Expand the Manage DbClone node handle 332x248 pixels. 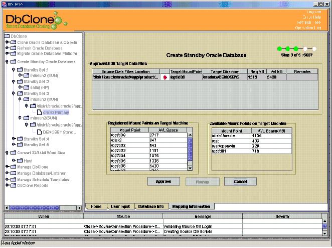[x=7, y=166]
